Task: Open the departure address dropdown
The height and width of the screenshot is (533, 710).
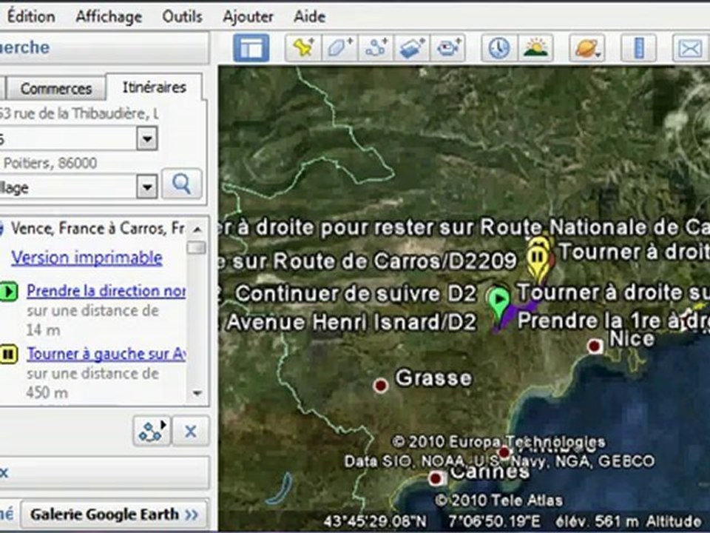Action: (147, 138)
